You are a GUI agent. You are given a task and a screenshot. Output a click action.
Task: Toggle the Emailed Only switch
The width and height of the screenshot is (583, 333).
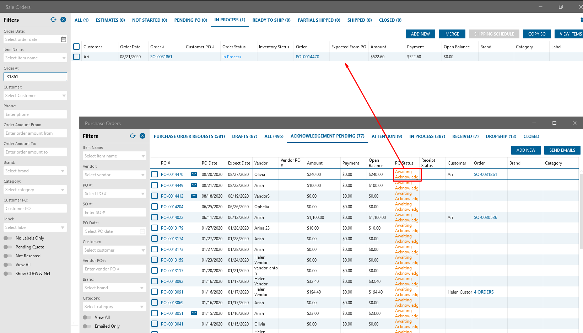pos(87,326)
